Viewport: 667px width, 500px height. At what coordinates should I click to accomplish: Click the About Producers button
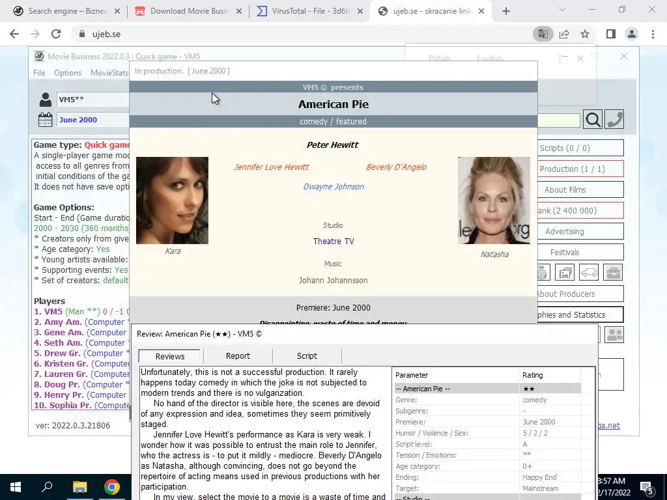pyautogui.click(x=580, y=294)
